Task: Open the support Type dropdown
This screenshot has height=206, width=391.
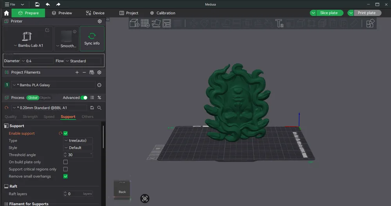Action: (78, 141)
